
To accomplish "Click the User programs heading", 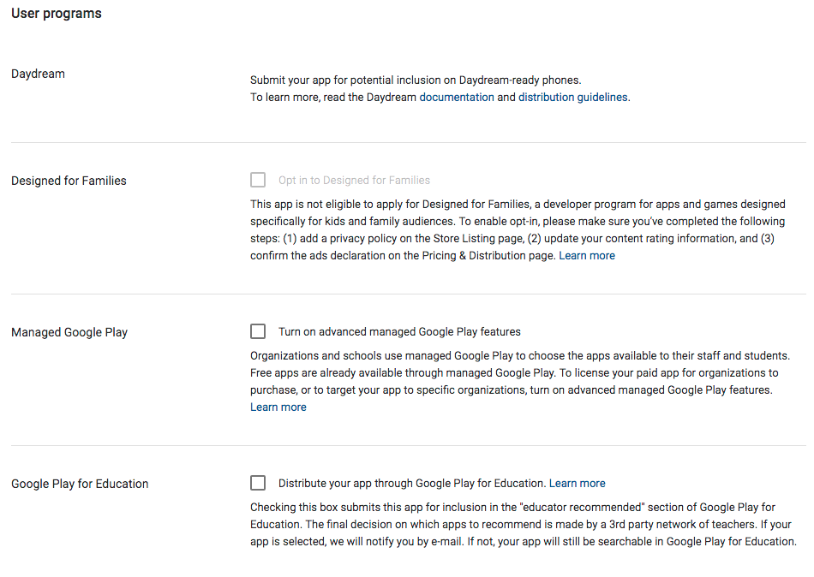I will [57, 14].
